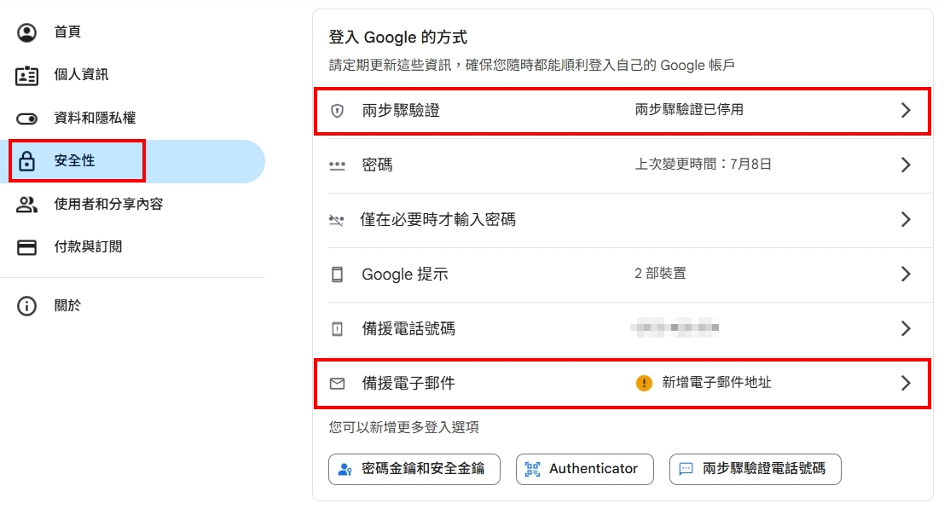Click the phone icon beside Google 提示

[337, 275]
